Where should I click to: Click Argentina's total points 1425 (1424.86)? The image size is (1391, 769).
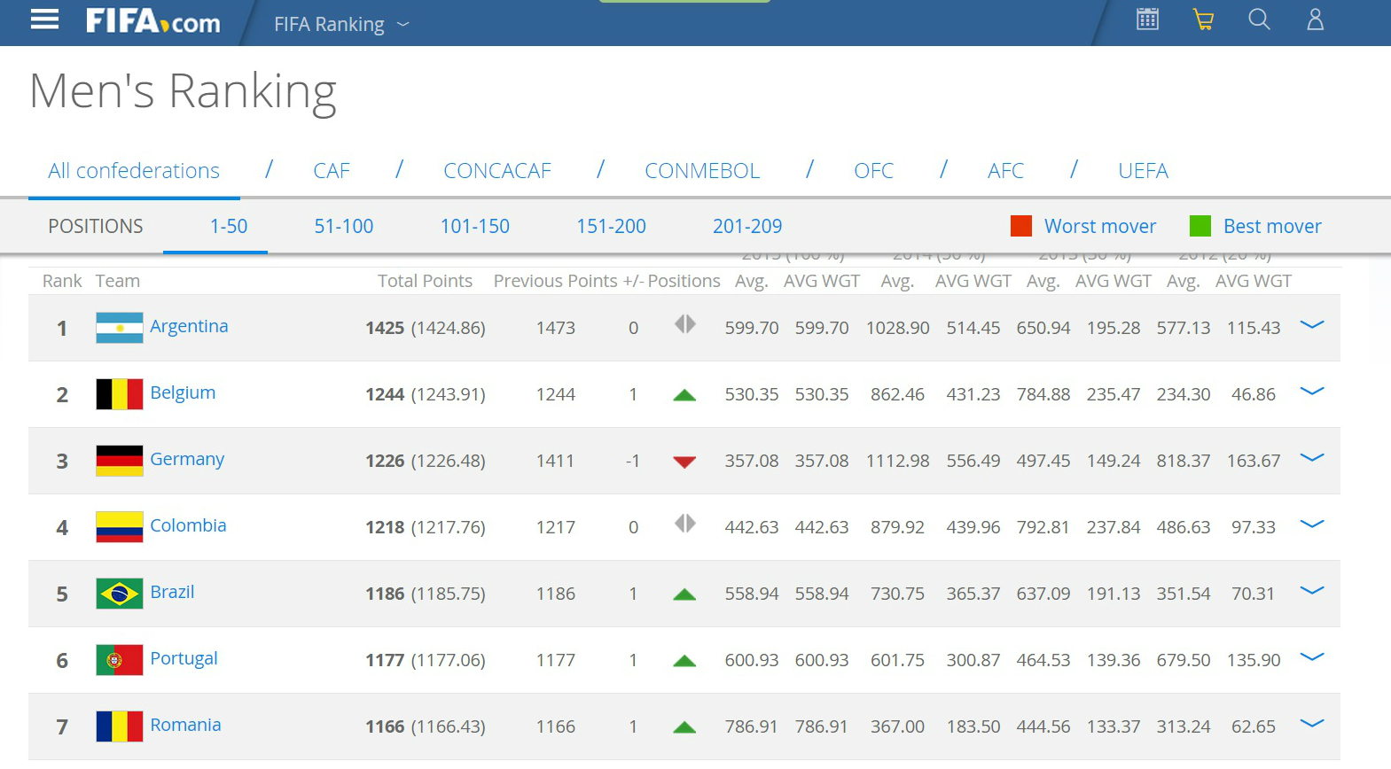click(426, 328)
